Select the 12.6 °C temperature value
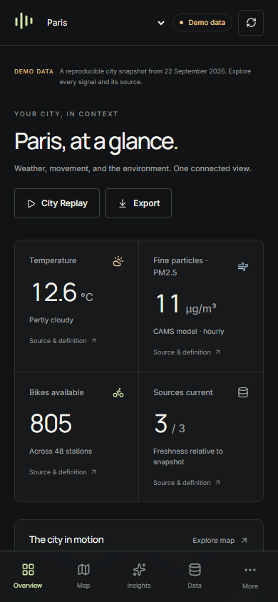Image resolution: width=278 pixels, height=602 pixels. click(x=62, y=293)
